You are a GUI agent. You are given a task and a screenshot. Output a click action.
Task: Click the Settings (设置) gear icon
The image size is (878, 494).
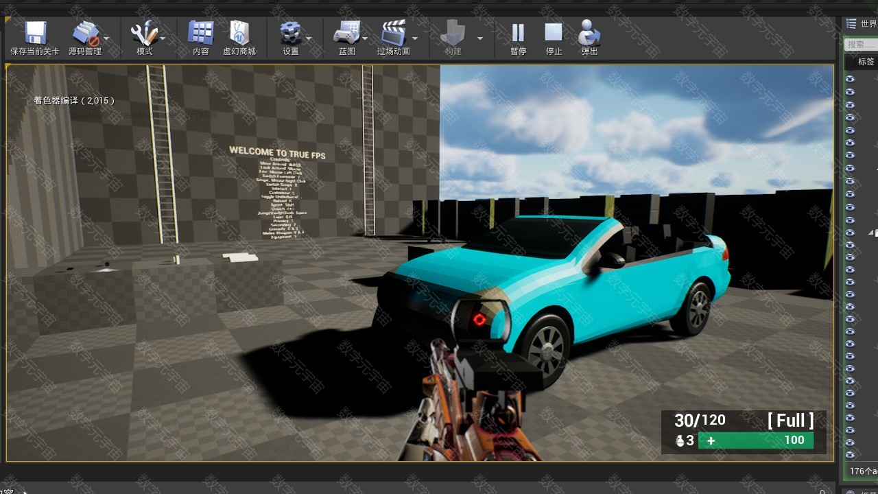point(290,33)
